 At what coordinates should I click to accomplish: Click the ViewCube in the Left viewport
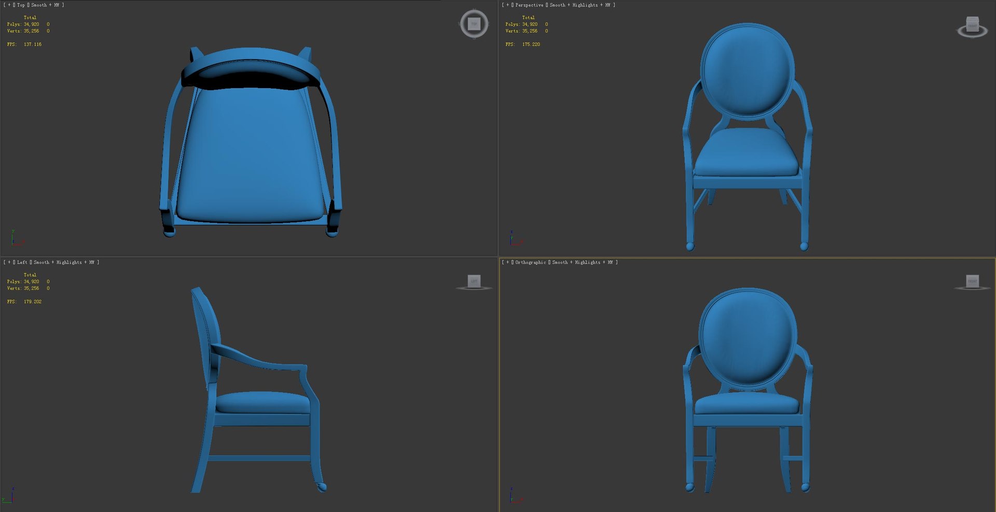coord(474,281)
